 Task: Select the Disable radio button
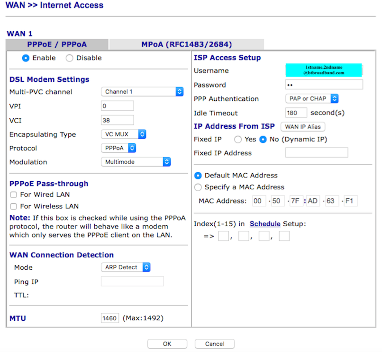pyautogui.click(x=70, y=58)
